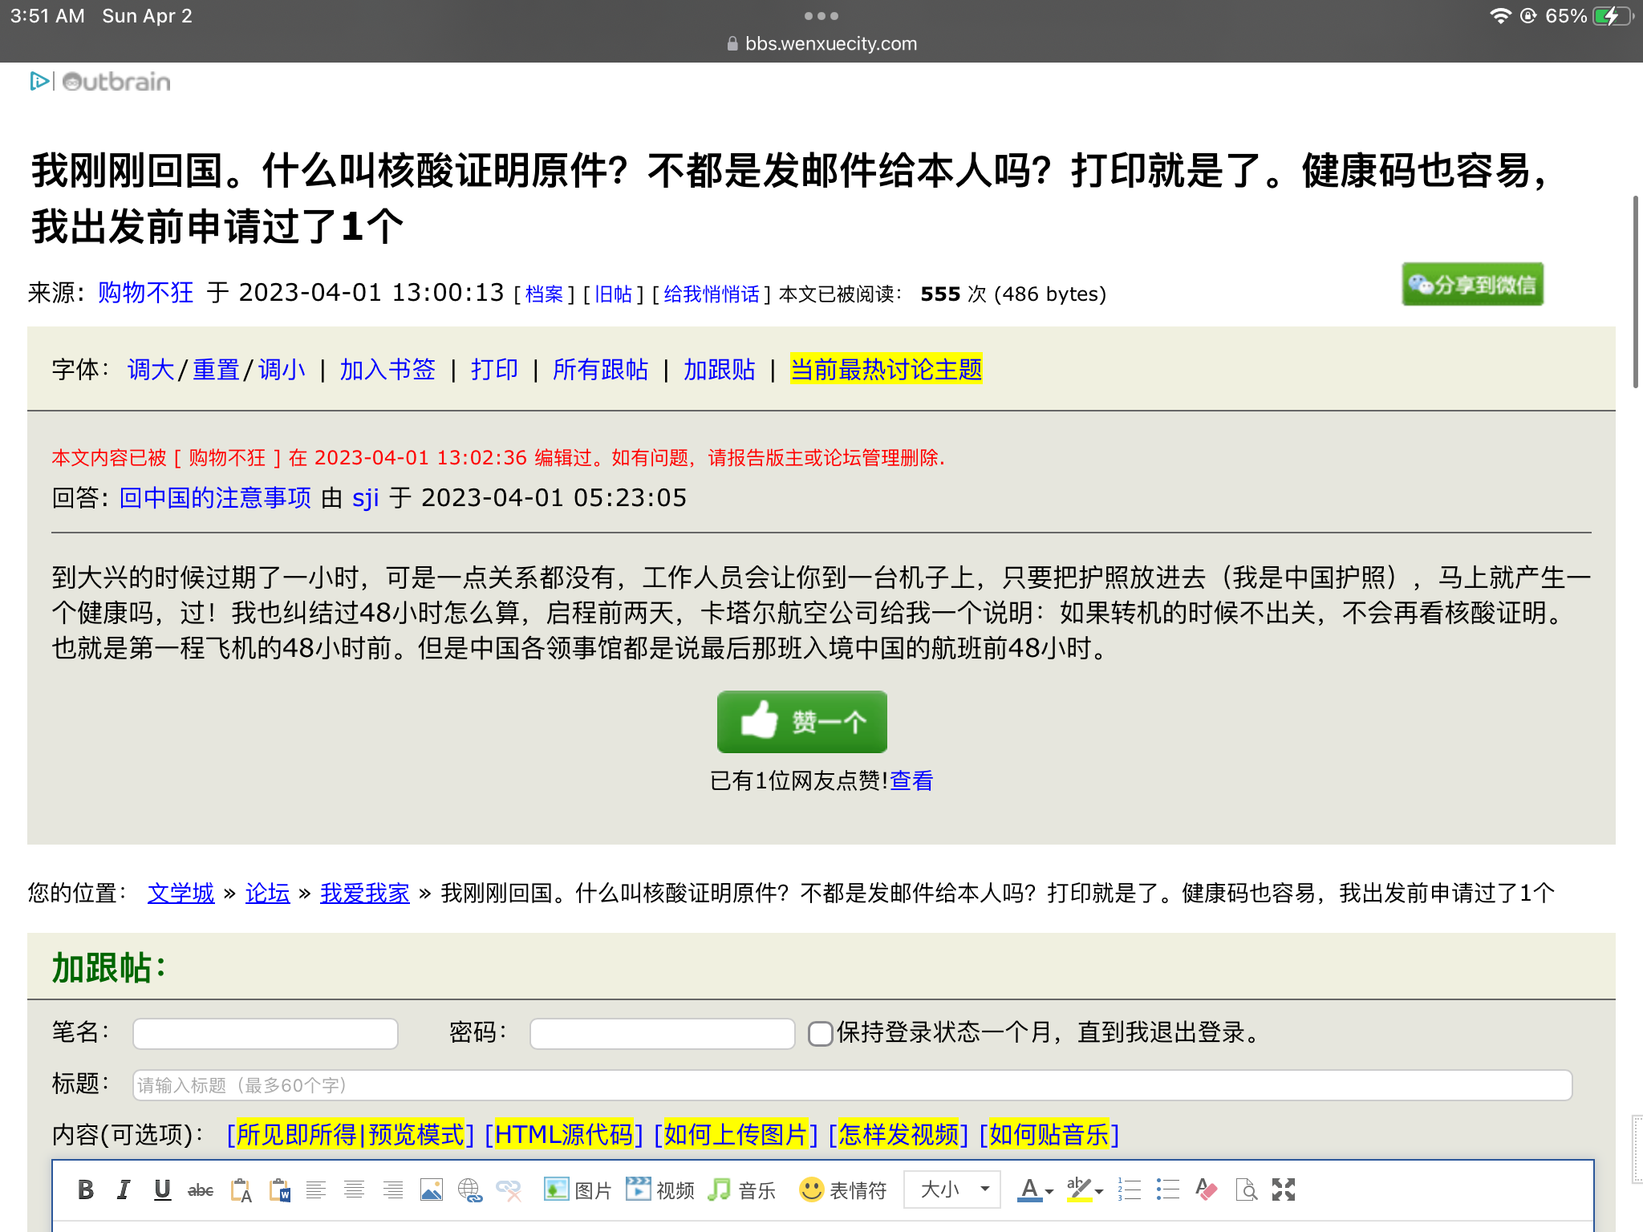Expand the highlight color dropdown arrow
The width and height of the screenshot is (1643, 1232).
1099,1191
